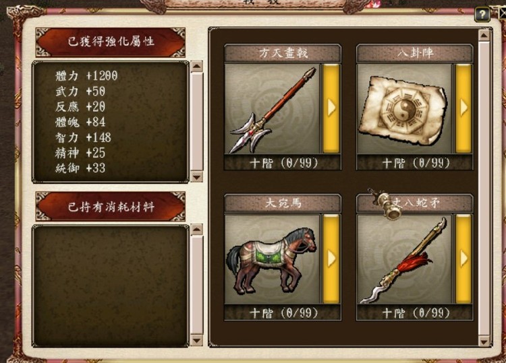506x363 pixels.
Task: Click the 大宛馬 horse image
Action: point(272,259)
